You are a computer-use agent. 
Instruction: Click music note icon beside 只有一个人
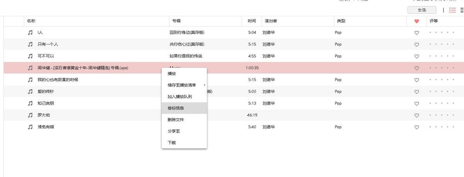(x=30, y=44)
